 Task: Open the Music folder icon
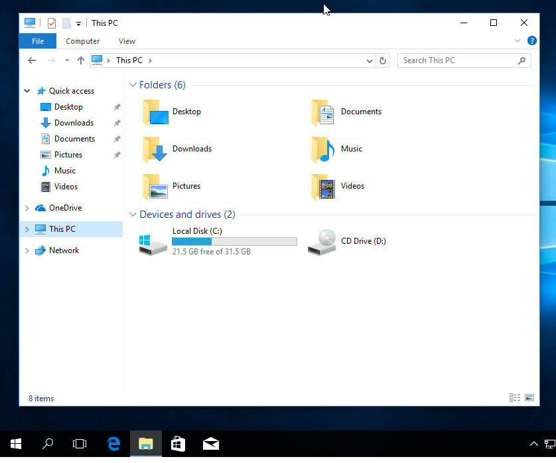point(323,149)
